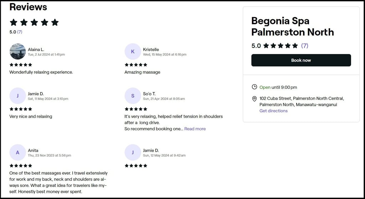The height and width of the screenshot is (199, 365).
Task: Open Get directions link
Action: 273,111
